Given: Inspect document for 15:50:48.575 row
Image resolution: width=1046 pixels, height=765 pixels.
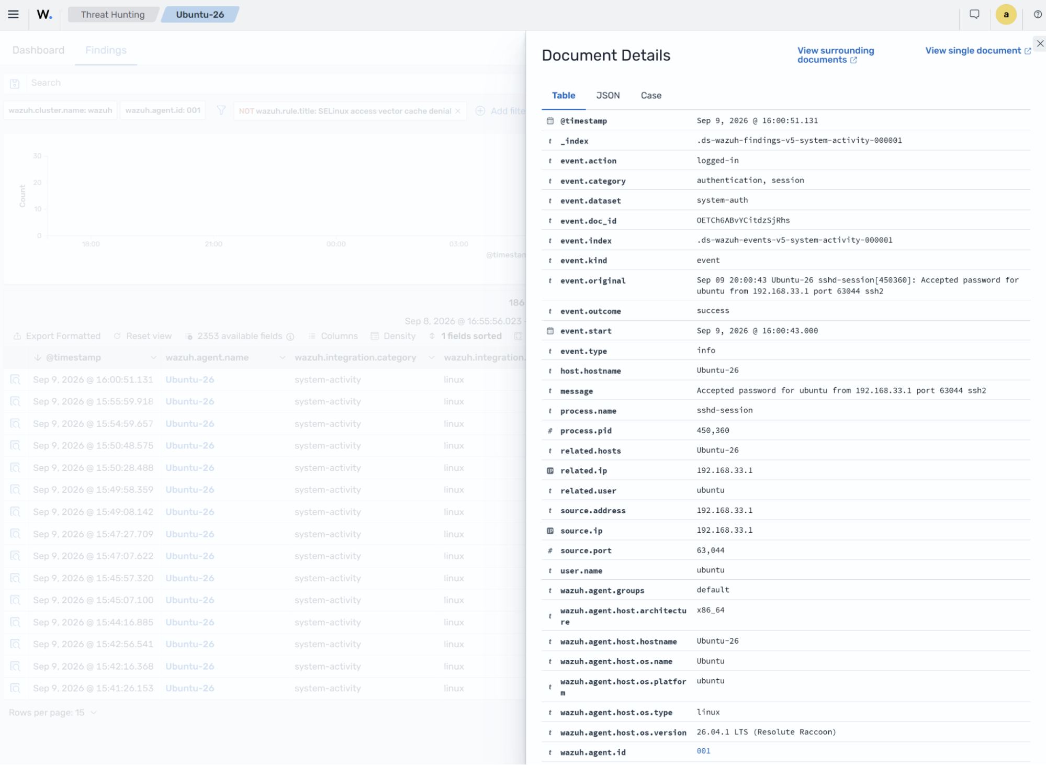Looking at the screenshot, I should [15, 445].
